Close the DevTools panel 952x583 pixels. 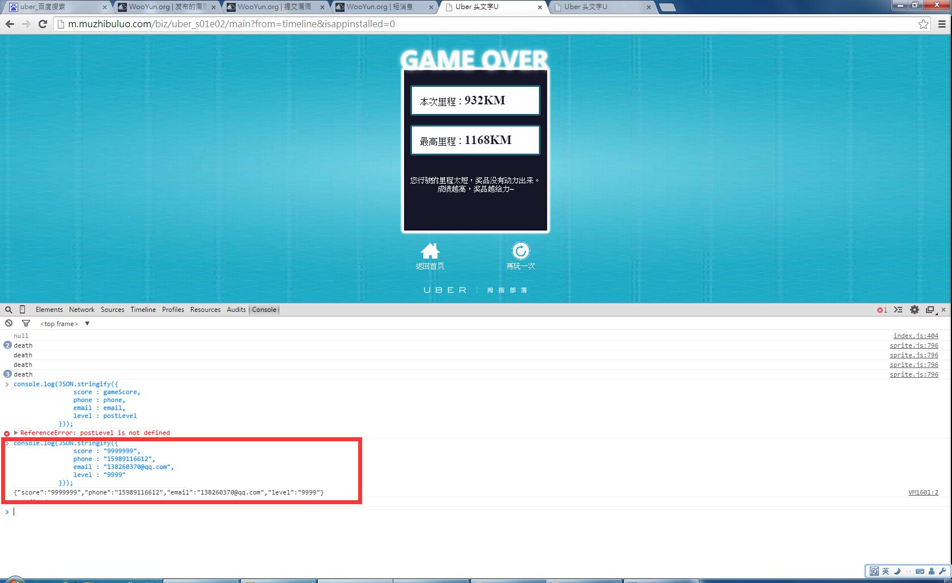[943, 310]
